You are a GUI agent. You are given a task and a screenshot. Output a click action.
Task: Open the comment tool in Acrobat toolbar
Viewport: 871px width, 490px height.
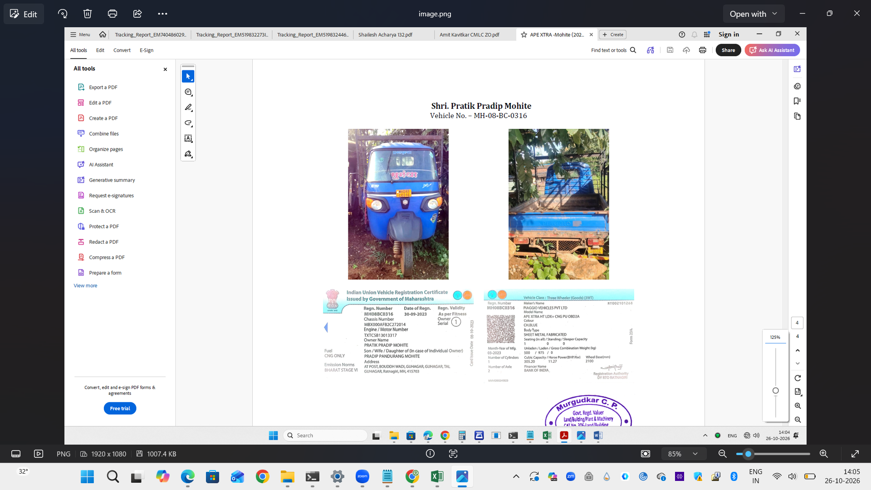click(x=188, y=92)
